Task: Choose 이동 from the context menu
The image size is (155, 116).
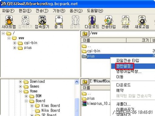Action: (x=120, y=77)
